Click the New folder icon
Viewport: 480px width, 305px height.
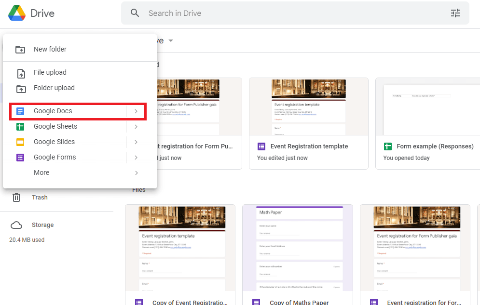pyautogui.click(x=20, y=49)
